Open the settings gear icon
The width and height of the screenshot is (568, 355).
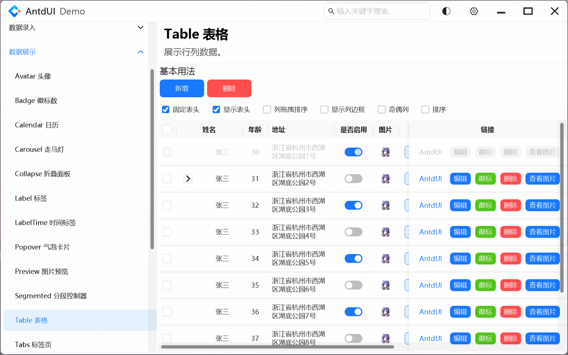coord(474,11)
